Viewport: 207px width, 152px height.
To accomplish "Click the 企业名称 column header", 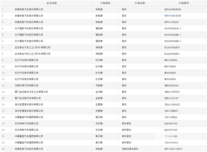I will tap(52, 3).
